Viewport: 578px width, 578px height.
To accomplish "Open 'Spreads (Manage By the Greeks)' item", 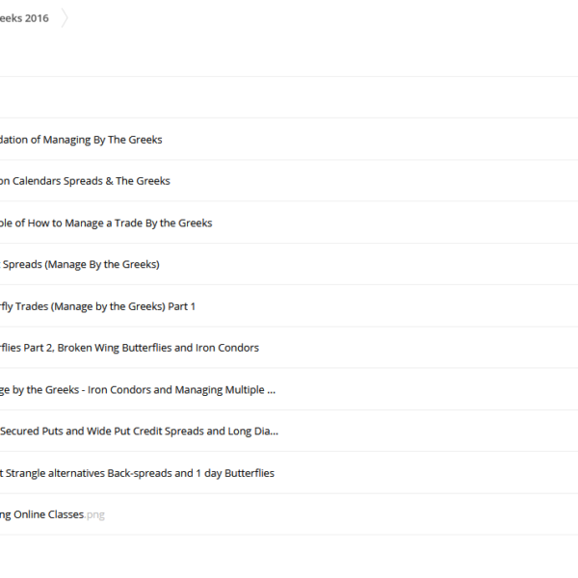I will point(80,264).
